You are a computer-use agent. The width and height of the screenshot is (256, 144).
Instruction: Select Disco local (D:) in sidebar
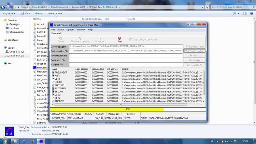click(x=17, y=56)
